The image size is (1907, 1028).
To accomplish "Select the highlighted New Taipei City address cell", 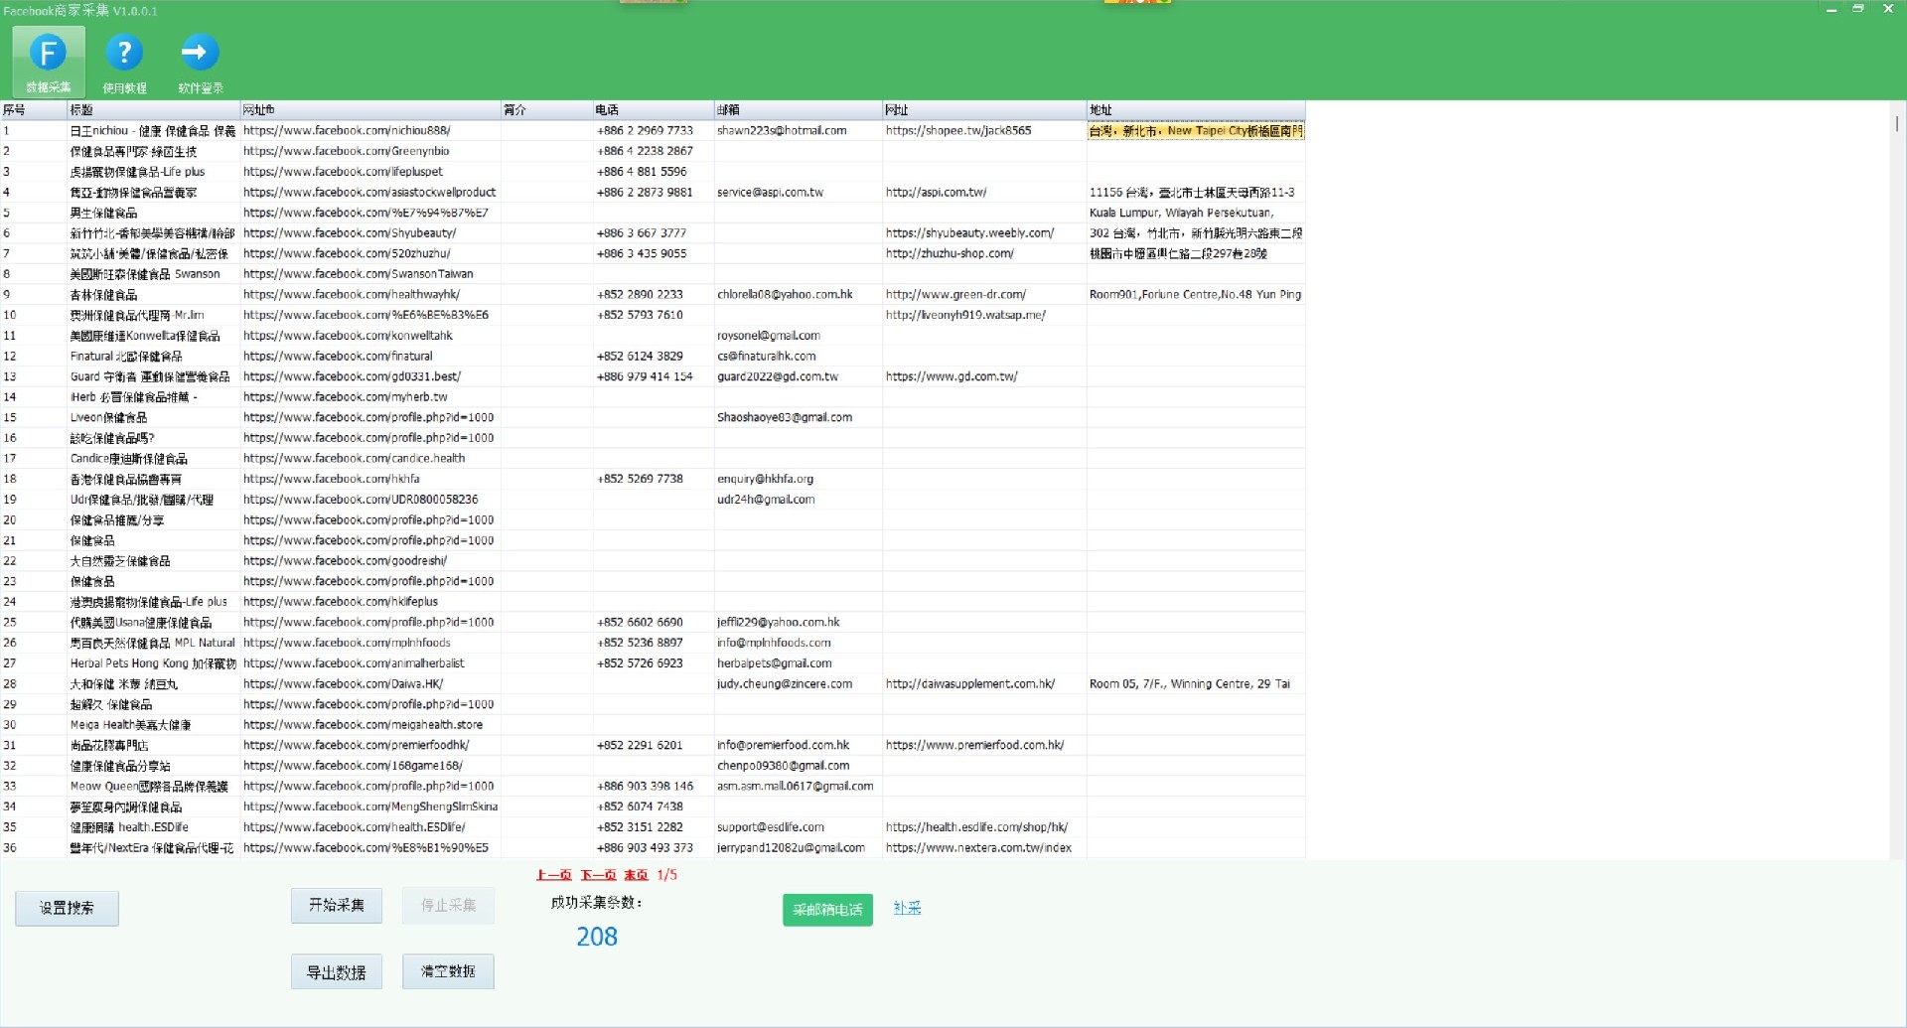I will click(x=1196, y=131).
